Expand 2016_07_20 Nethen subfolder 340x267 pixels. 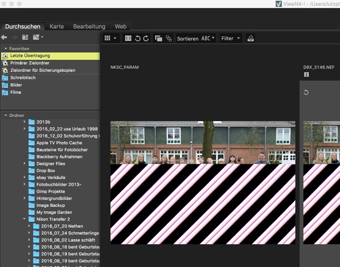click(29, 226)
